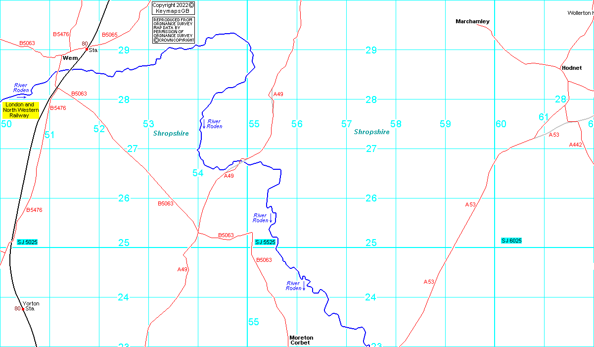The image size is (594, 347).
Task: Click the red Yorton station marker
Action: click(x=23, y=309)
